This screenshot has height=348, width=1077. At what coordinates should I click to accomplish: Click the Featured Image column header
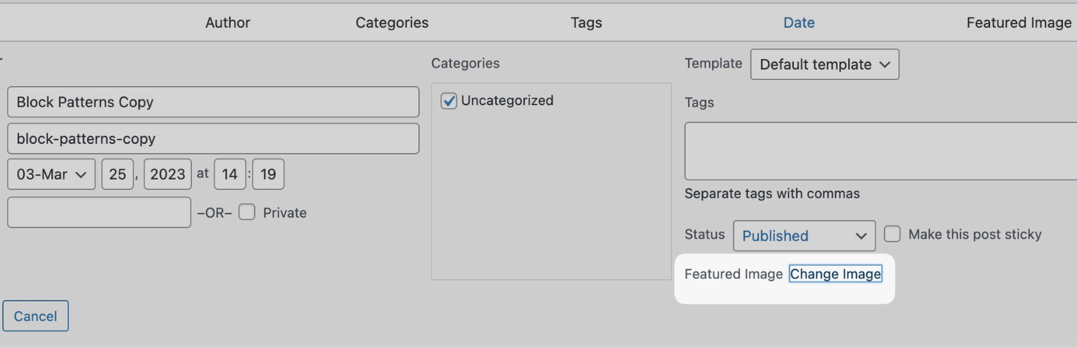[1018, 22]
